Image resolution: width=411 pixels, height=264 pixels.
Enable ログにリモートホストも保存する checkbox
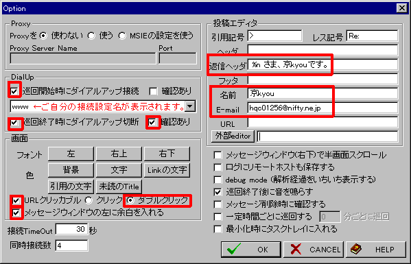coord(218,167)
